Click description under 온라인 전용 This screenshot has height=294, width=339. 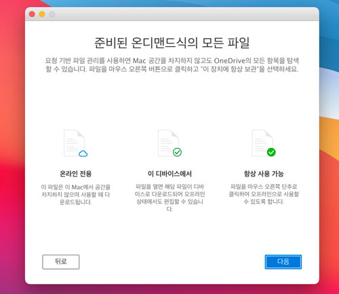tap(75, 194)
